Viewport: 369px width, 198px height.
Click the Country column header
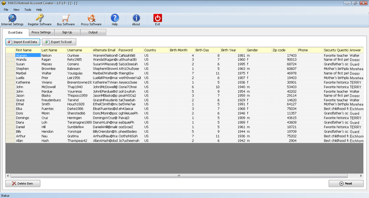point(156,50)
